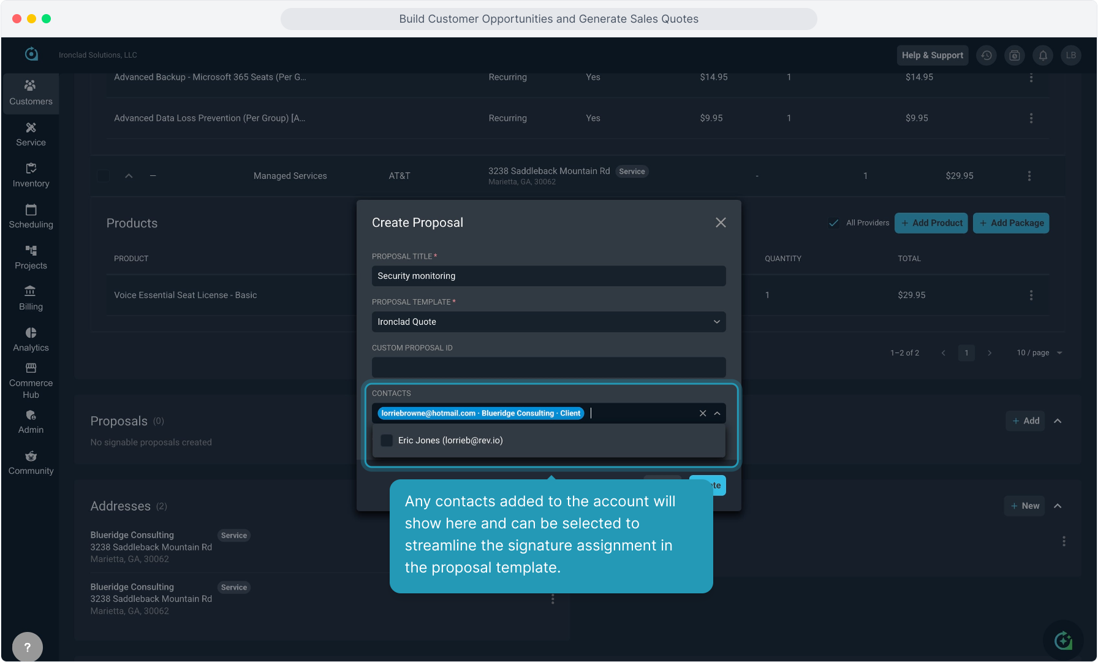
Task: Navigate to Inventory in the sidebar
Action: pos(31,175)
